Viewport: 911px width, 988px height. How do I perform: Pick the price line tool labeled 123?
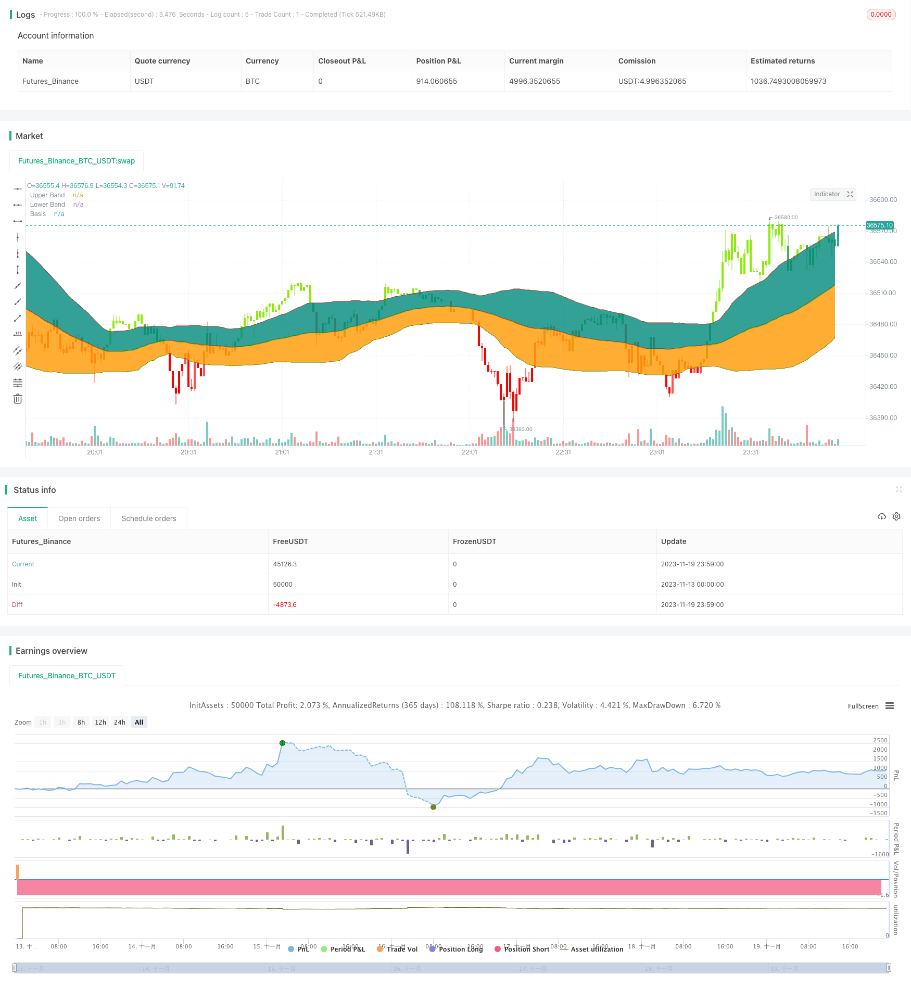[x=18, y=334]
